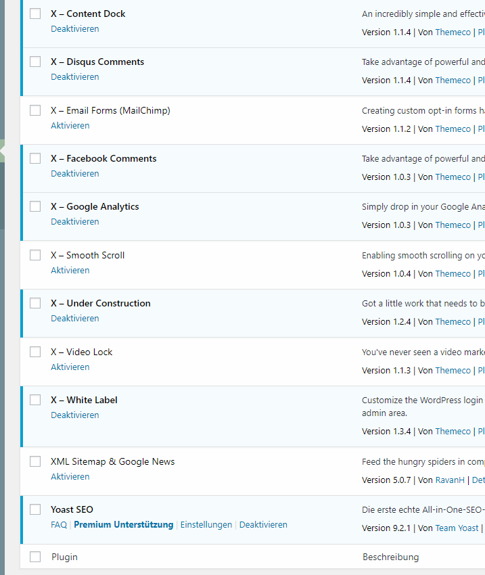The width and height of the screenshot is (485, 575).
Task: Deactivate the X – Content Dock plugin
Action: [74, 29]
